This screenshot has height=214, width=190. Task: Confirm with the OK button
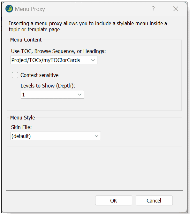114,201
